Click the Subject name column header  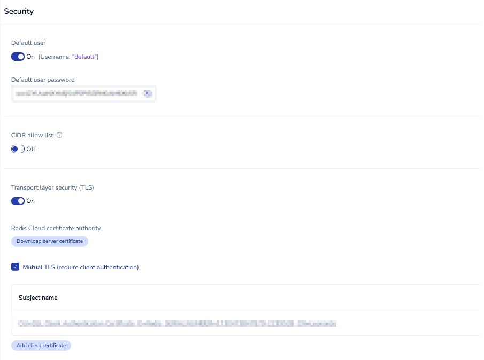point(38,298)
